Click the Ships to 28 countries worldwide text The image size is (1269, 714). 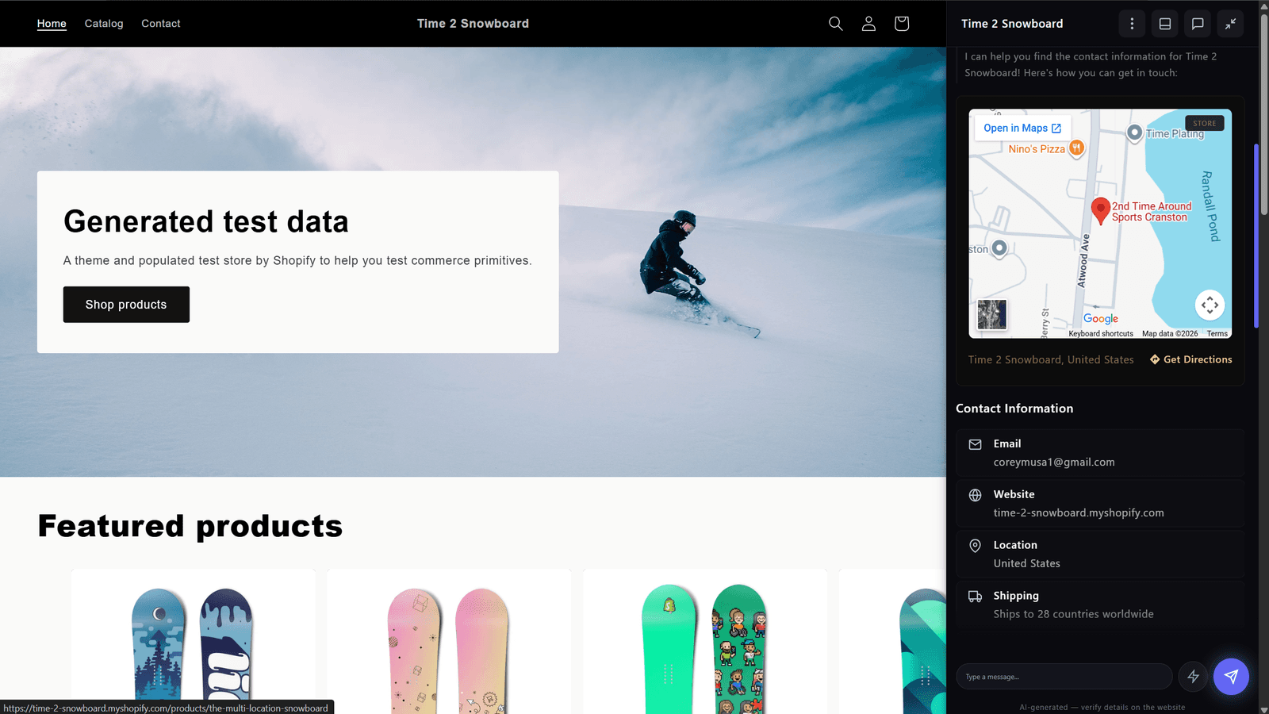pos(1074,614)
